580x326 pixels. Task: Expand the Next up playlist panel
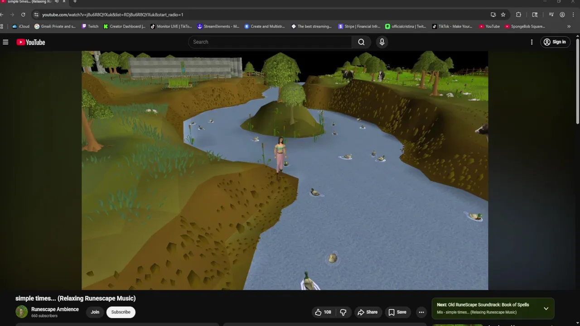[546, 309]
